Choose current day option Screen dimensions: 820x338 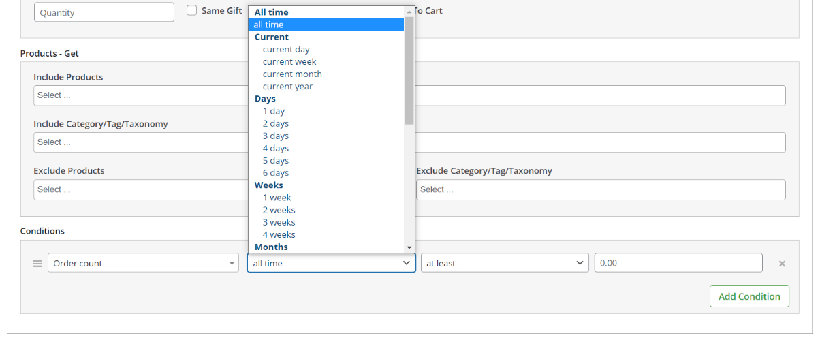pyautogui.click(x=326, y=49)
